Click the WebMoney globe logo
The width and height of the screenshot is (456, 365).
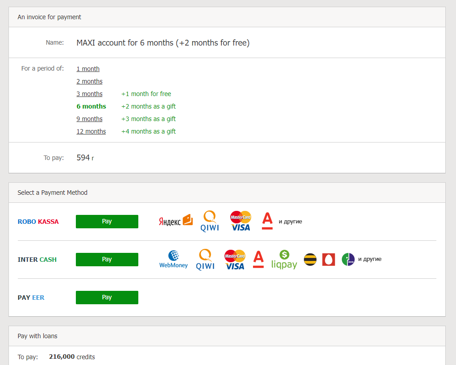coord(174,259)
